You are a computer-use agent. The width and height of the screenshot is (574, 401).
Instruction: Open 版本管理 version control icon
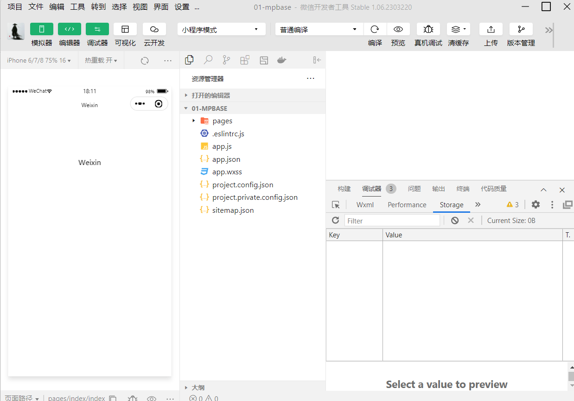pos(521,29)
